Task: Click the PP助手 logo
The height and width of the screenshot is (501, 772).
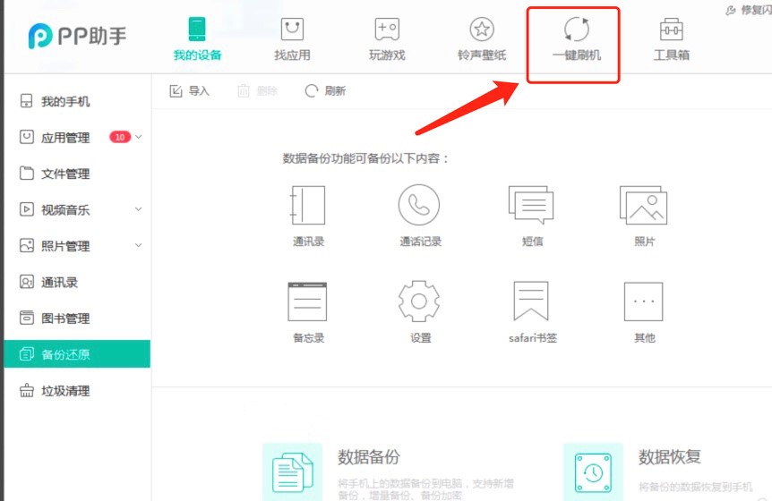Action: click(77, 36)
